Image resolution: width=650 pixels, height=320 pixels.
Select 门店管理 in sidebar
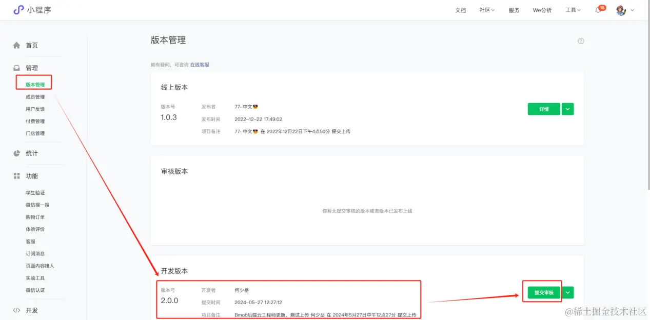(x=35, y=133)
